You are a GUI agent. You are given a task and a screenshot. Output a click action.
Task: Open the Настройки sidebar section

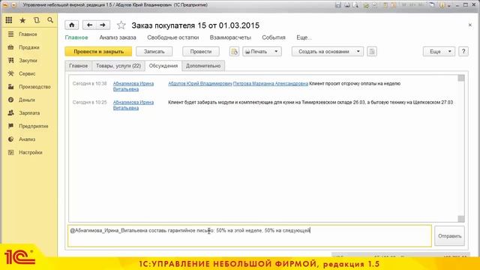(31, 152)
